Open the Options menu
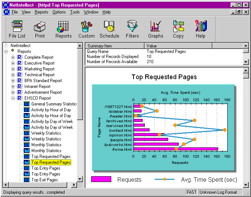This screenshot has width=251, height=197. click(59, 12)
